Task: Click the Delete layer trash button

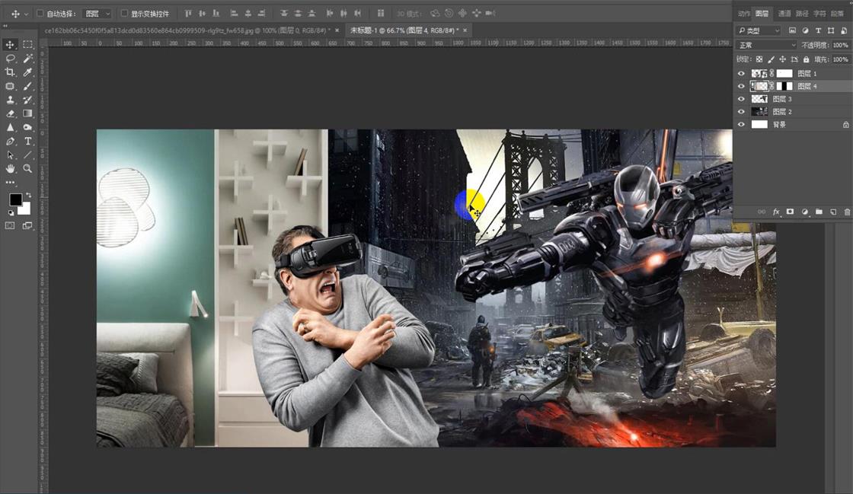Action: click(x=847, y=212)
